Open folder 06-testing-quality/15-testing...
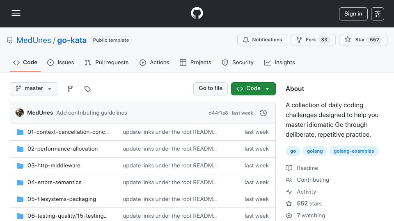 tap(67, 216)
